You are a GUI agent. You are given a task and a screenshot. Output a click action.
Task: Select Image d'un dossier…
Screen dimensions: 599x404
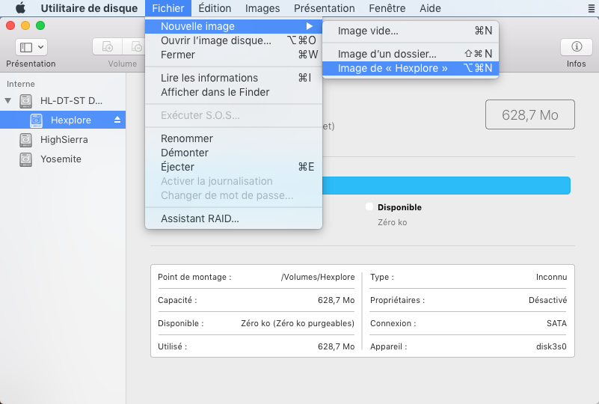click(411, 54)
